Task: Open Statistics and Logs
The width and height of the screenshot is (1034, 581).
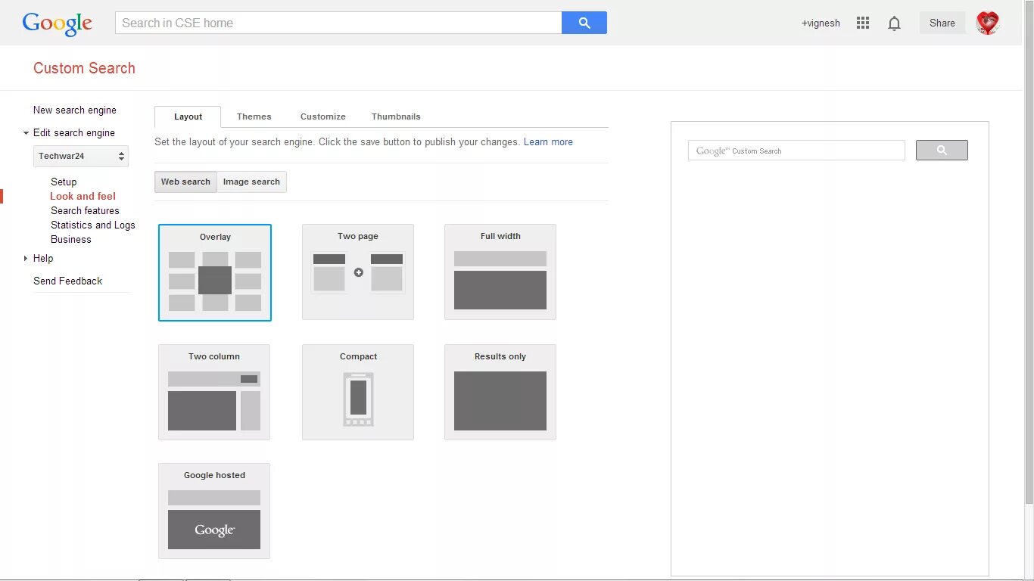Action: tap(93, 225)
